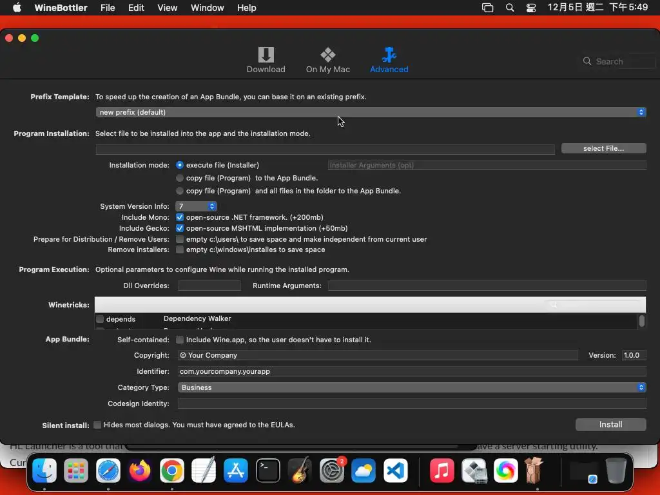The height and width of the screenshot is (495, 660).
Task: Click the Identifier field com.yourcompany.yourapp
Action: click(412, 371)
